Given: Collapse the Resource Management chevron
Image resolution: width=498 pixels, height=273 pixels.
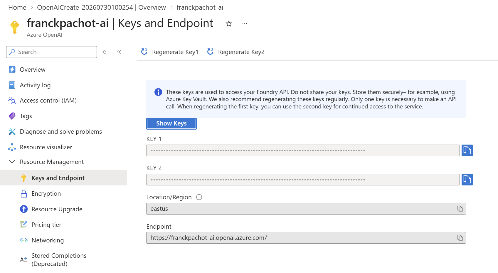Looking at the screenshot, I should 12,162.
